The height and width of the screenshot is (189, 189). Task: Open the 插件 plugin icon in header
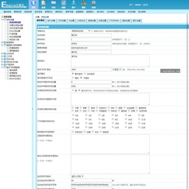click(84, 4)
